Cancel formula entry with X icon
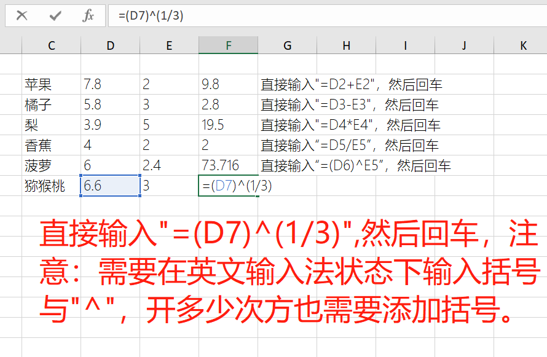Viewport: 547px width, 357px height. (x=22, y=15)
